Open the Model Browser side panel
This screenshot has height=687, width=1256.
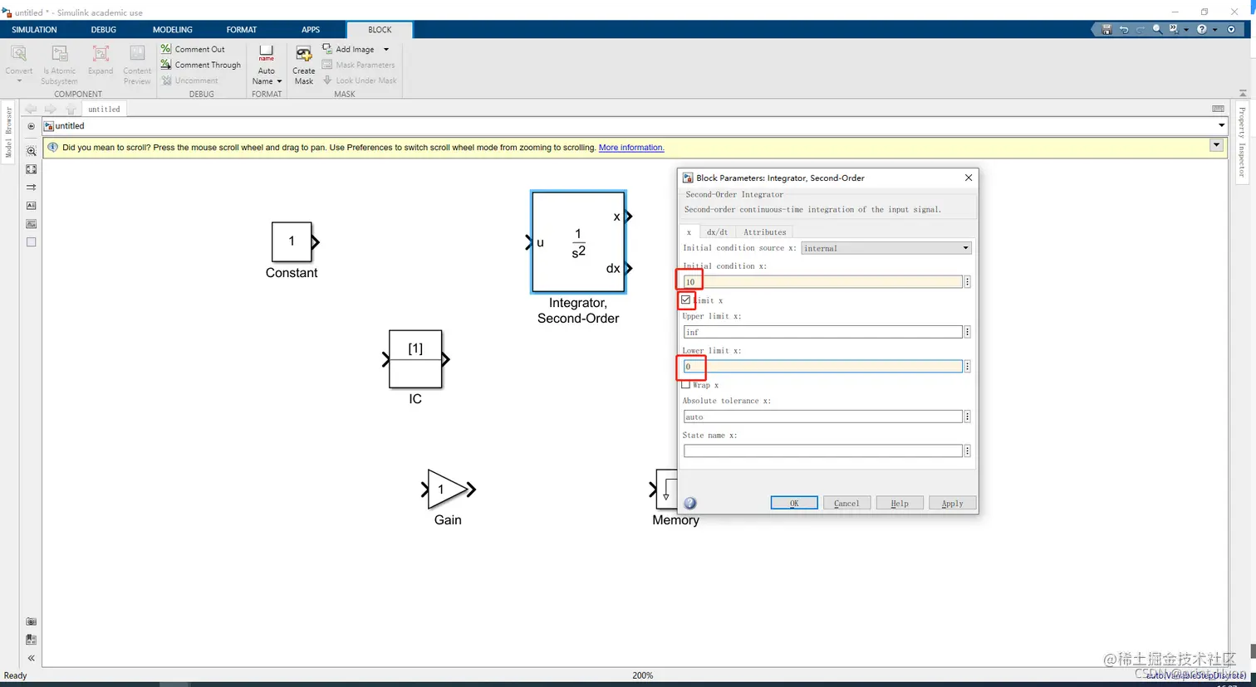click(9, 132)
